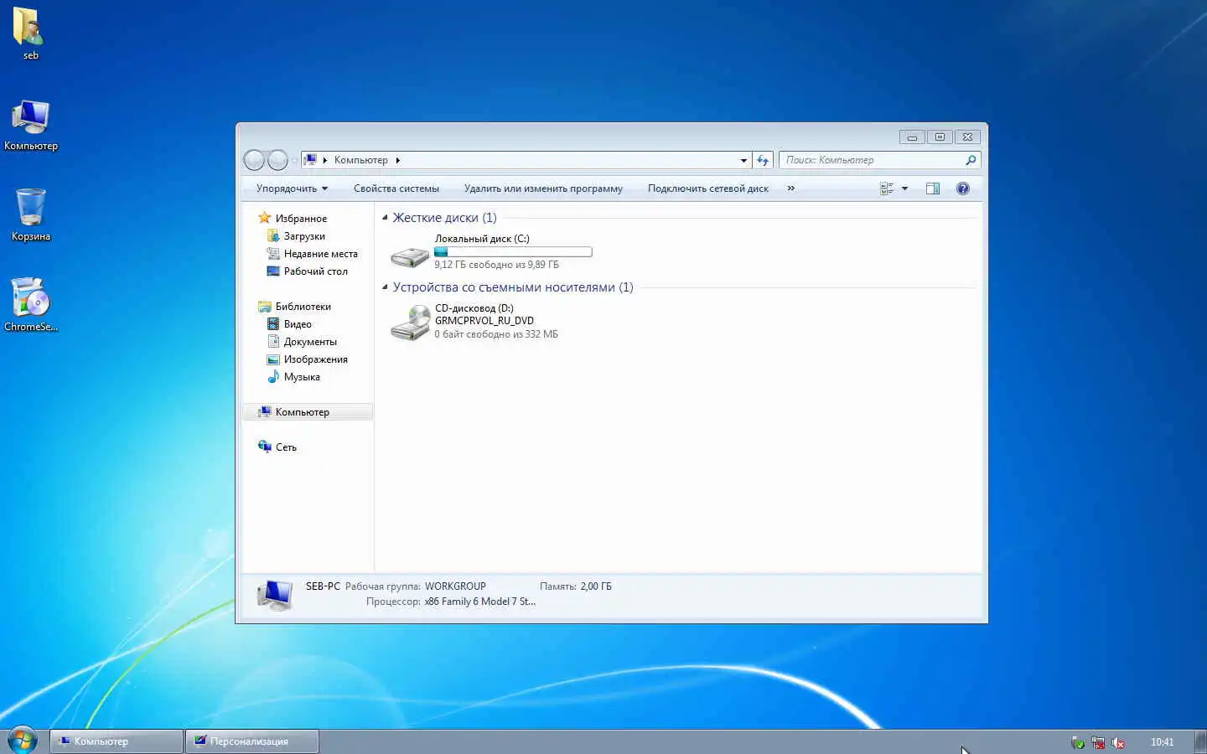1207x754 pixels.
Task: Go forward with the Forward arrow button
Action: [277, 160]
